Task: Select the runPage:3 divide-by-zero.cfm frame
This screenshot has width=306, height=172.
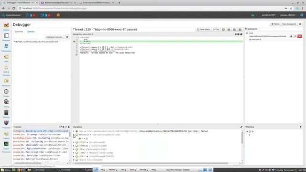Action: [41, 131]
